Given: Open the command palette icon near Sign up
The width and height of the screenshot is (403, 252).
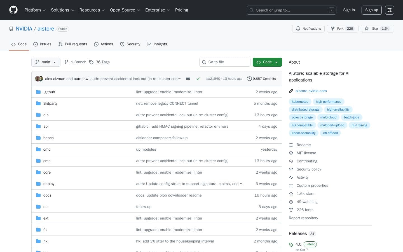Looking at the screenshot, I should pyautogui.click(x=390, y=10).
